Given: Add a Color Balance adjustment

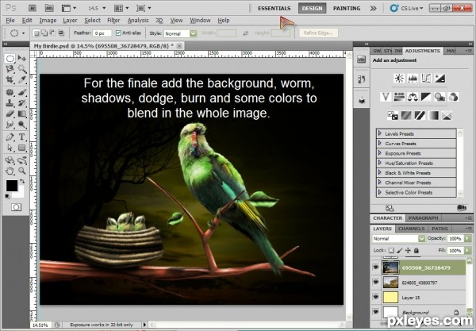Looking at the screenshot, I should coord(413,97).
